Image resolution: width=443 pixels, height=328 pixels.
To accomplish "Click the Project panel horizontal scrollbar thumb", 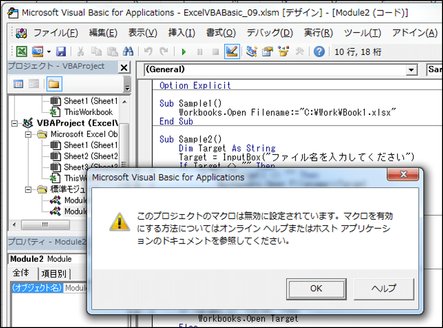I will (45, 225).
